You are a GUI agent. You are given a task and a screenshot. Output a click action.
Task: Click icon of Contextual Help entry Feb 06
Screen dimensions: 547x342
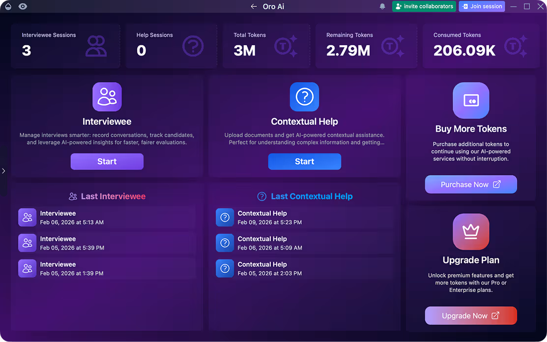click(x=225, y=243)
